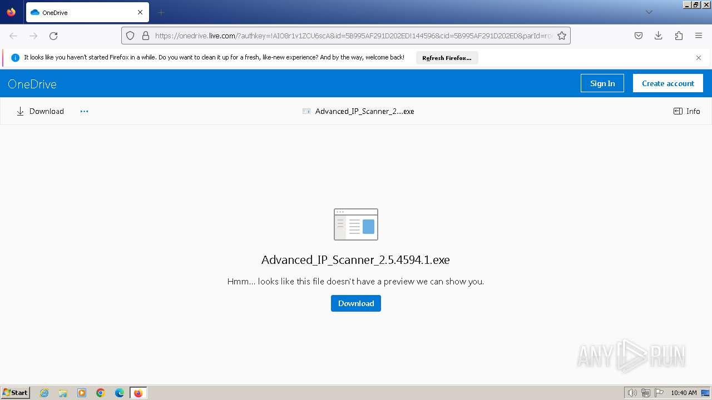The image size is (712, 400).
Task: Open the volume speaker tray icon
Action: point(632,393)
